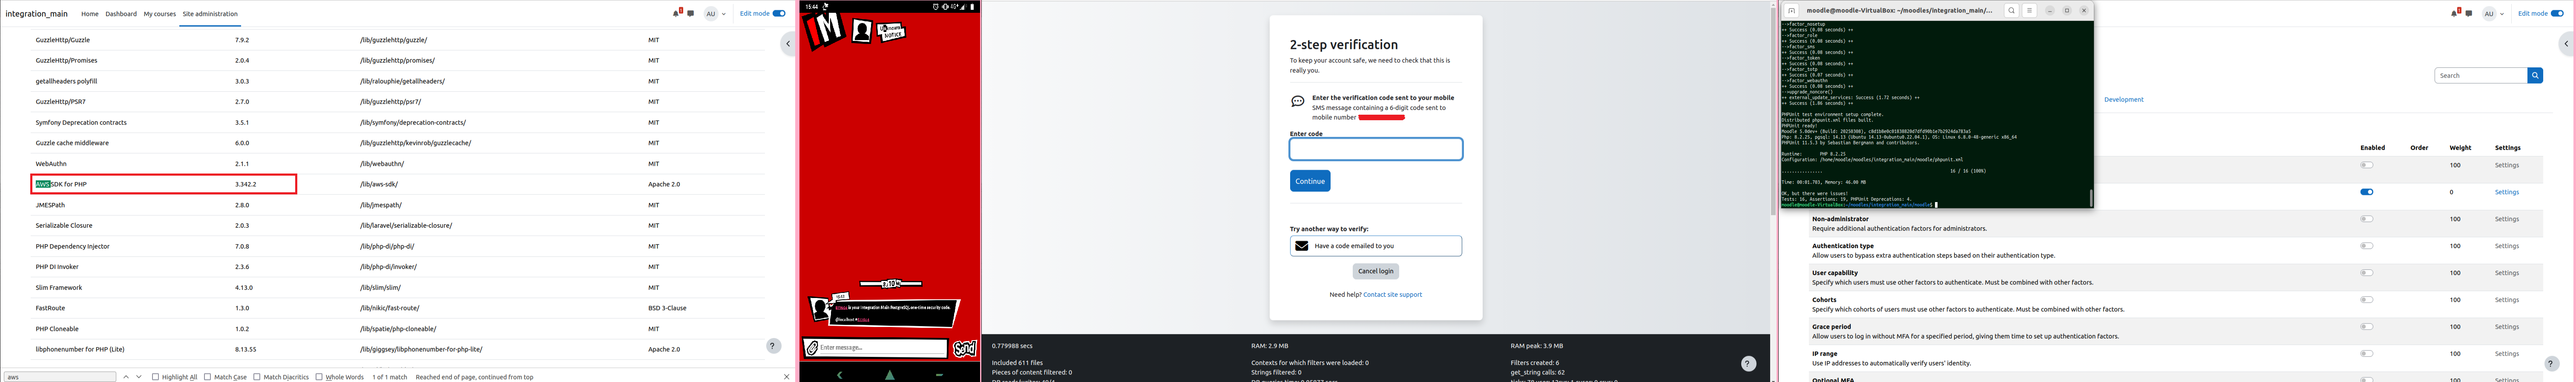Image resolution: width=2576 pixels, height=382 pixels.
Task: Enable Whole Words checkbox
Action: click(319, 377)
